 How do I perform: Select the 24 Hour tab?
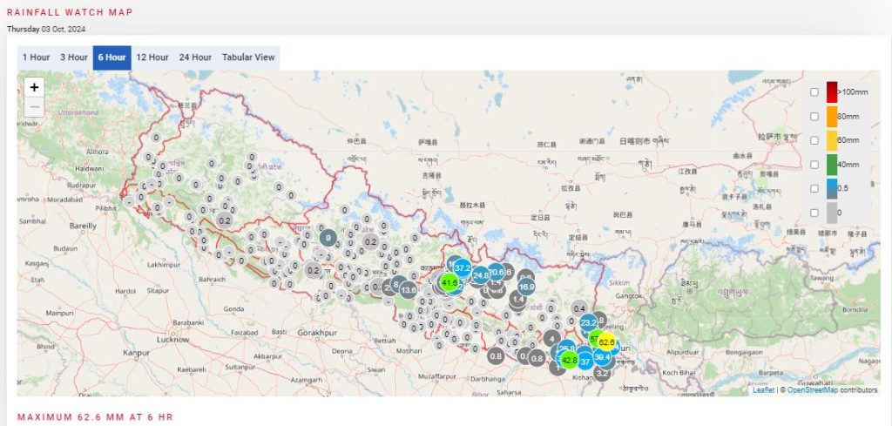(195, 57)
